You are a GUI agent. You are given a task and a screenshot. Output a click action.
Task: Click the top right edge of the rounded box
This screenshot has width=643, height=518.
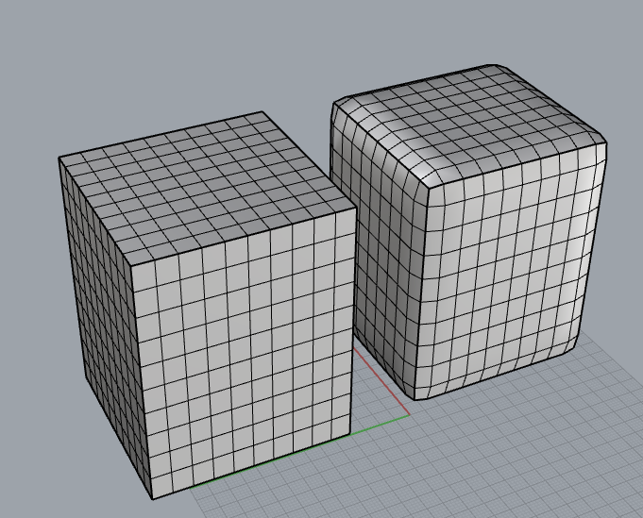(557, 102)
